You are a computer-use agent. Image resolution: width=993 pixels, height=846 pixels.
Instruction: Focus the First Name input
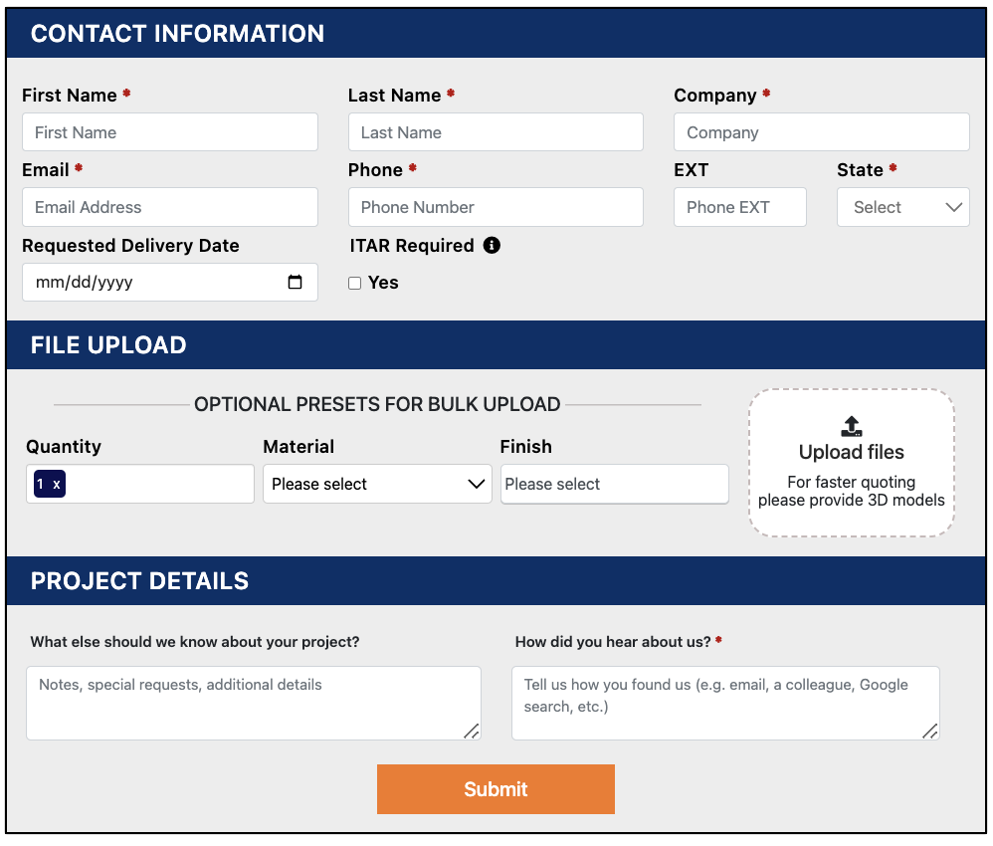[x=170, y=132]
